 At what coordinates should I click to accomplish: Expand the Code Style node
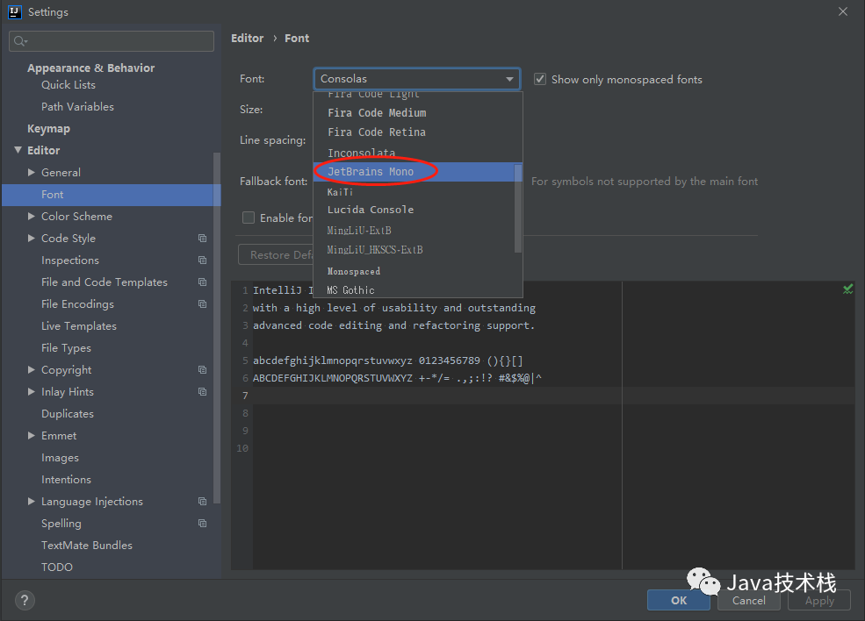(x=32, y=238)
